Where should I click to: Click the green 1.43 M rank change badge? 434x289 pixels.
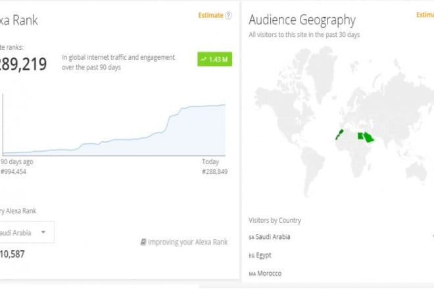(x=214, y=59)
